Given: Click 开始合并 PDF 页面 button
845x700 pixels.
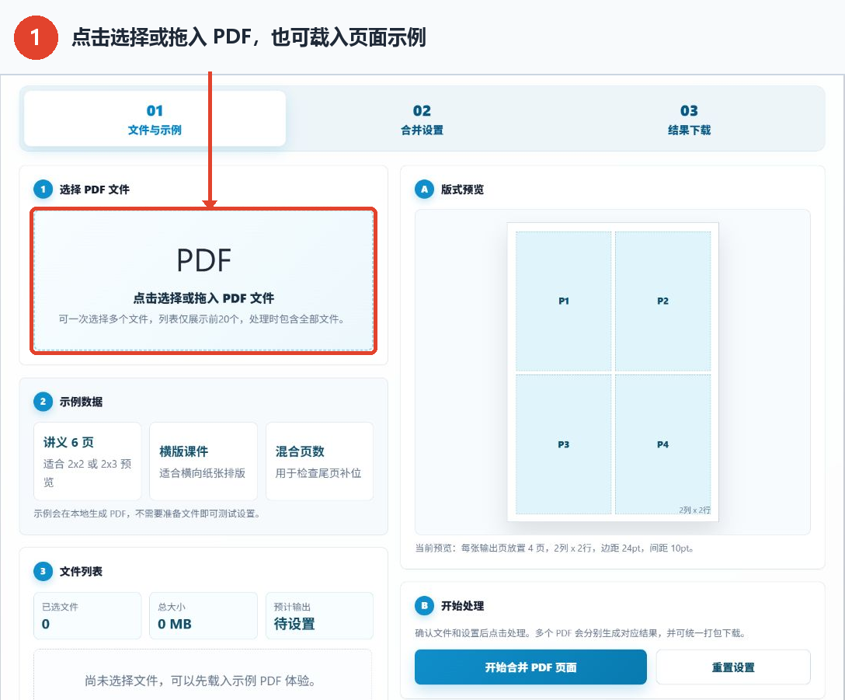Looking at the screenshot, I should (530, 667).
